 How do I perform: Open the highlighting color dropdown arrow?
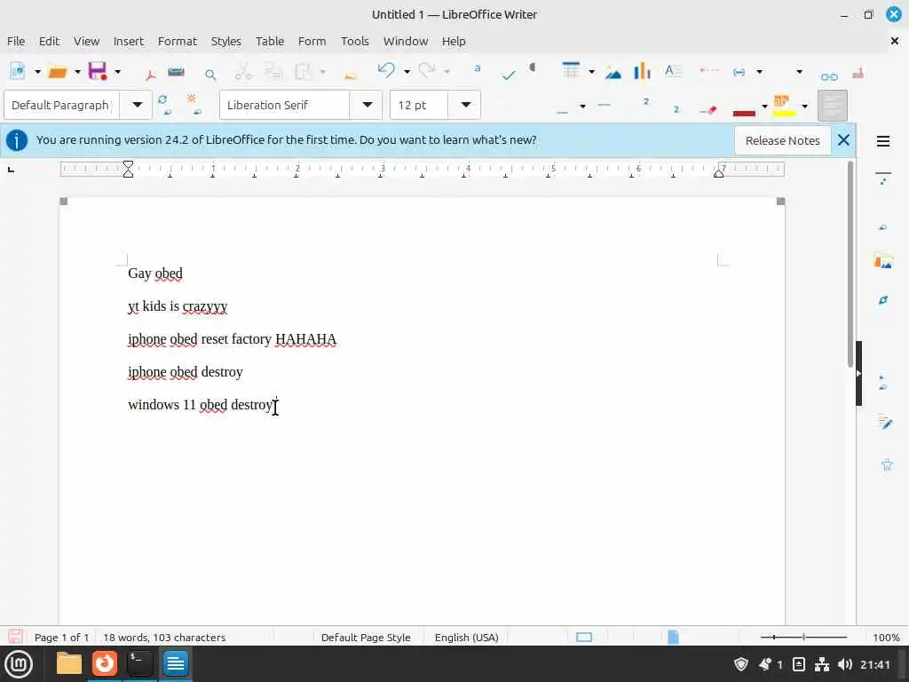point(804,107)
